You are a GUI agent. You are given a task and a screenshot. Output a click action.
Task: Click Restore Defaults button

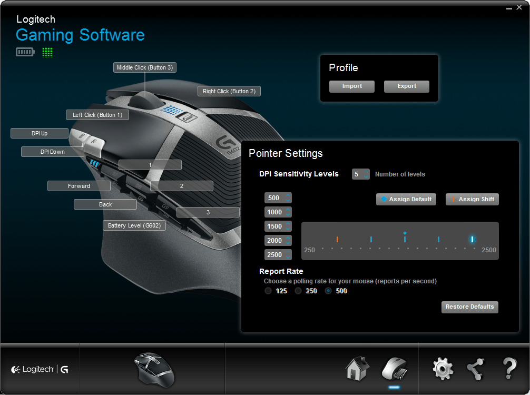[470, 307]
